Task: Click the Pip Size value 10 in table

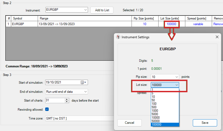Action: pos(145,24)
